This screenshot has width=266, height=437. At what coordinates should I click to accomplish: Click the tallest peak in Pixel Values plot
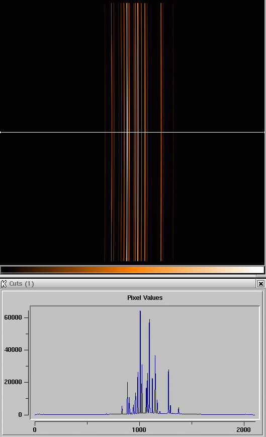pos(140,311)
